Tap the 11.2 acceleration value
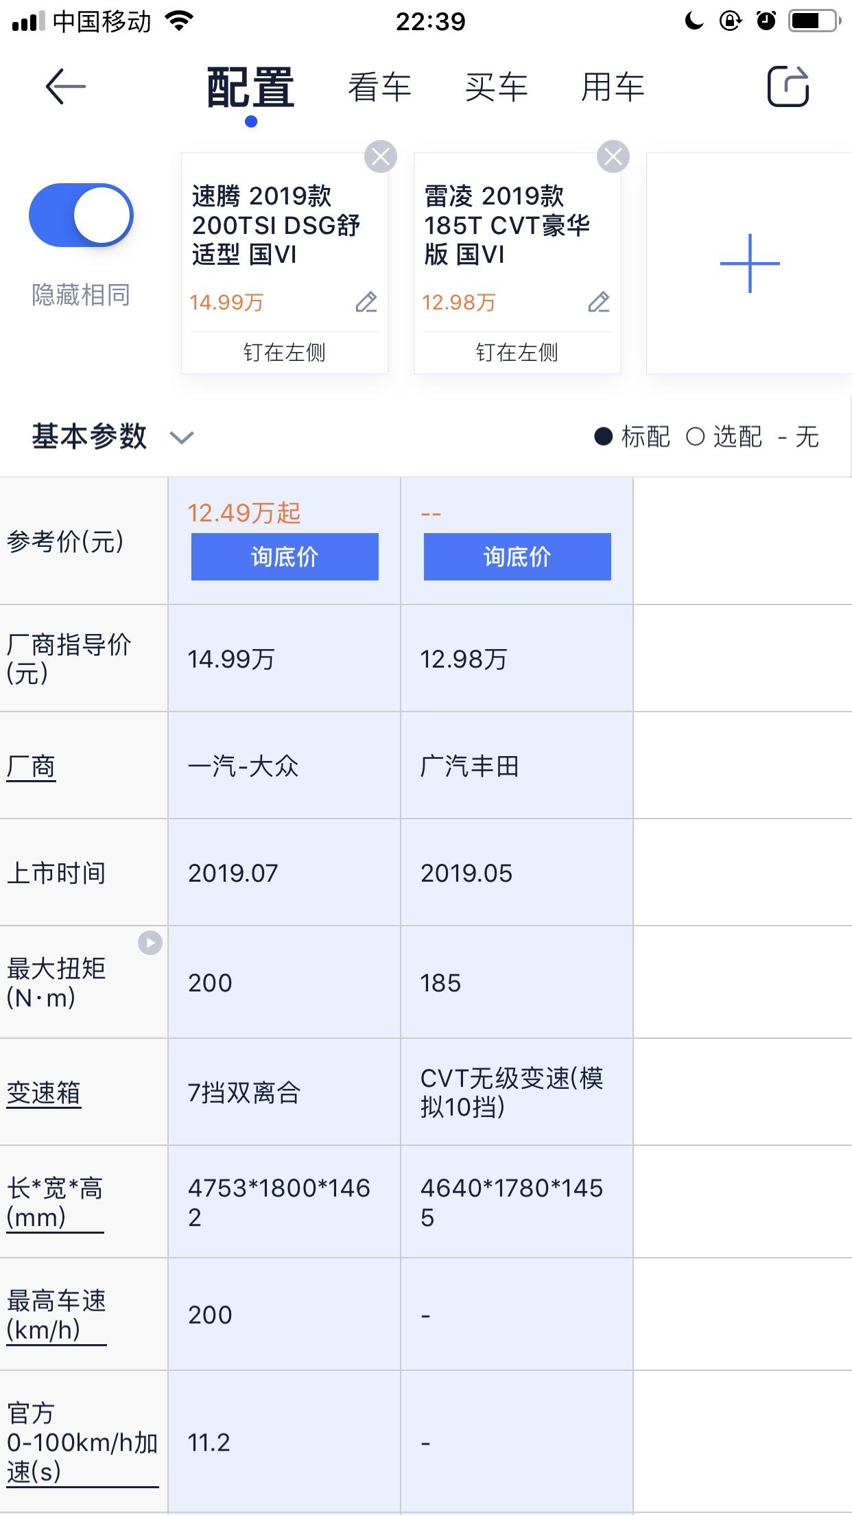 (209, 1442)
